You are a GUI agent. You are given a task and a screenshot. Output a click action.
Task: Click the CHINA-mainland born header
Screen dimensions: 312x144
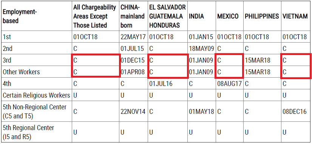pos(132,16)
